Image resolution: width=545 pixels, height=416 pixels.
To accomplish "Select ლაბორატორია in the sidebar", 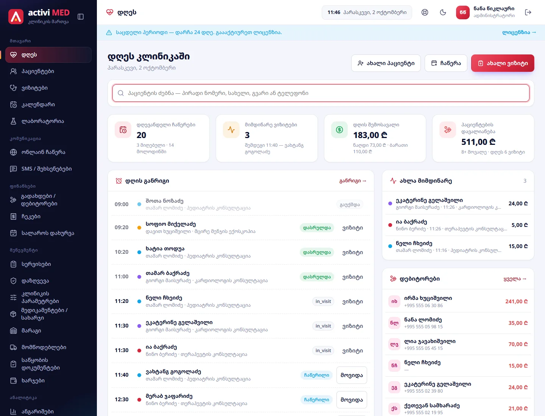I will click(48, 121).
